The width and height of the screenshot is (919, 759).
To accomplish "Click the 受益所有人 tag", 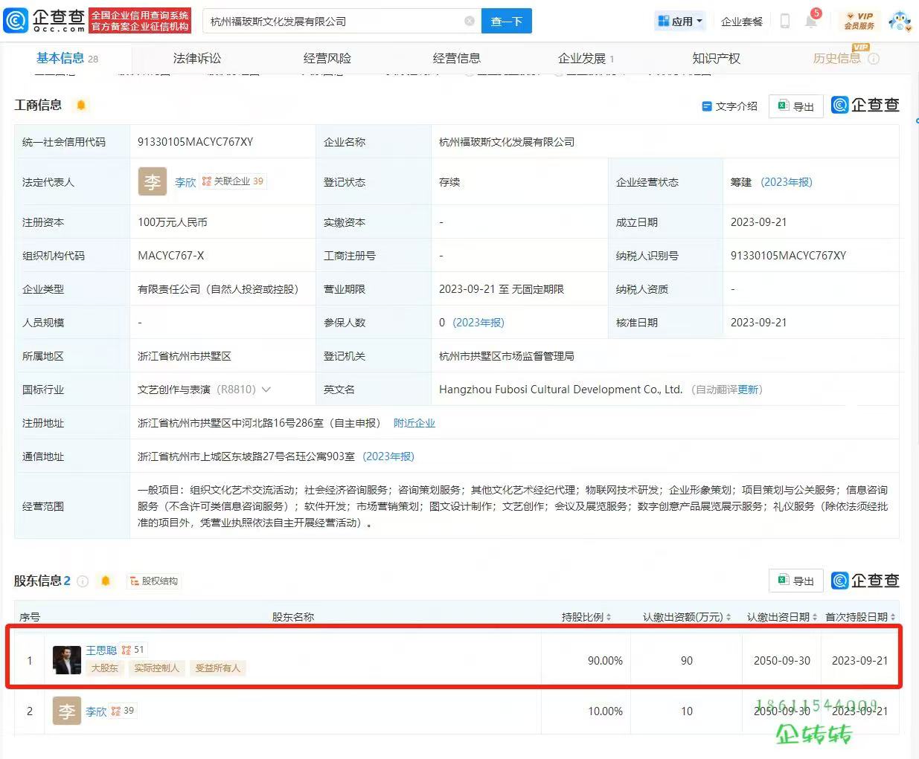I will [x=217, y=668].
